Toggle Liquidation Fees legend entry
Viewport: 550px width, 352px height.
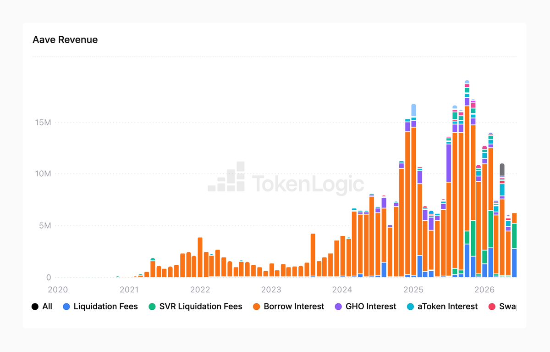(x=100, y=307)
